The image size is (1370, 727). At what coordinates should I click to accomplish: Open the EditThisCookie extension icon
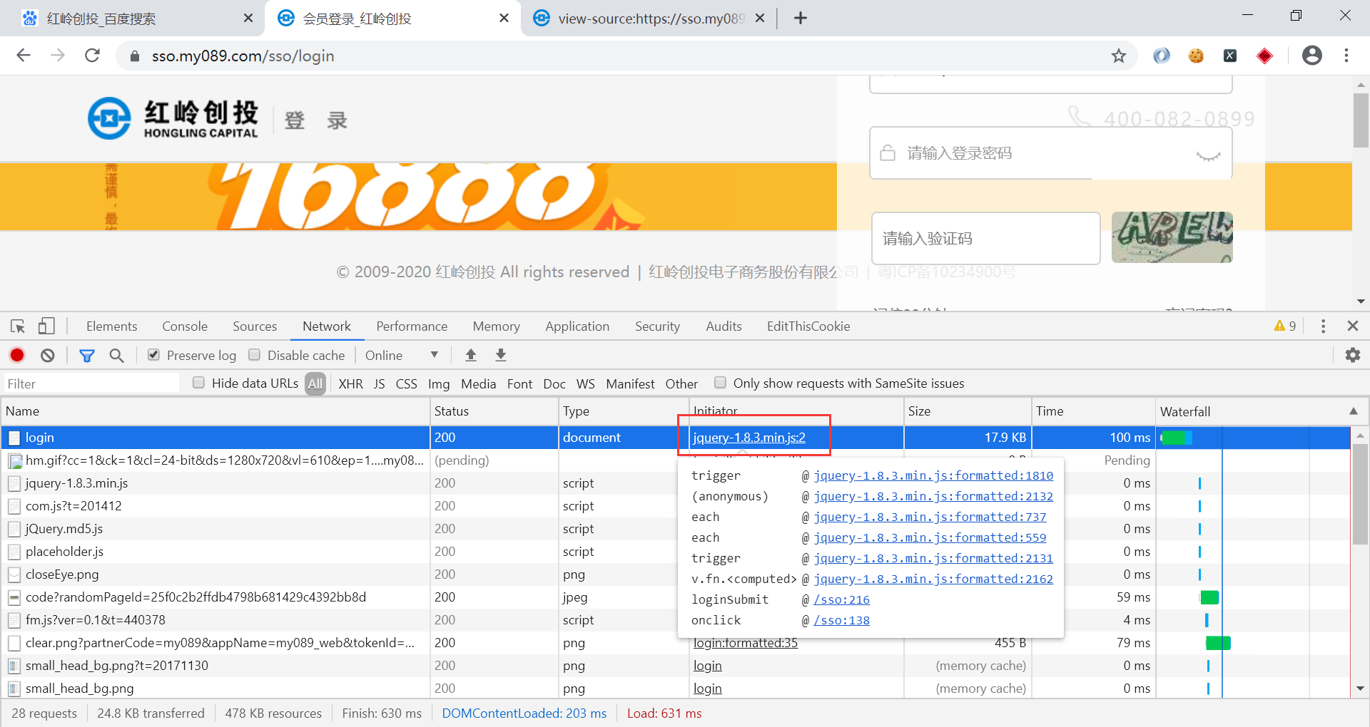point(1196,56)
